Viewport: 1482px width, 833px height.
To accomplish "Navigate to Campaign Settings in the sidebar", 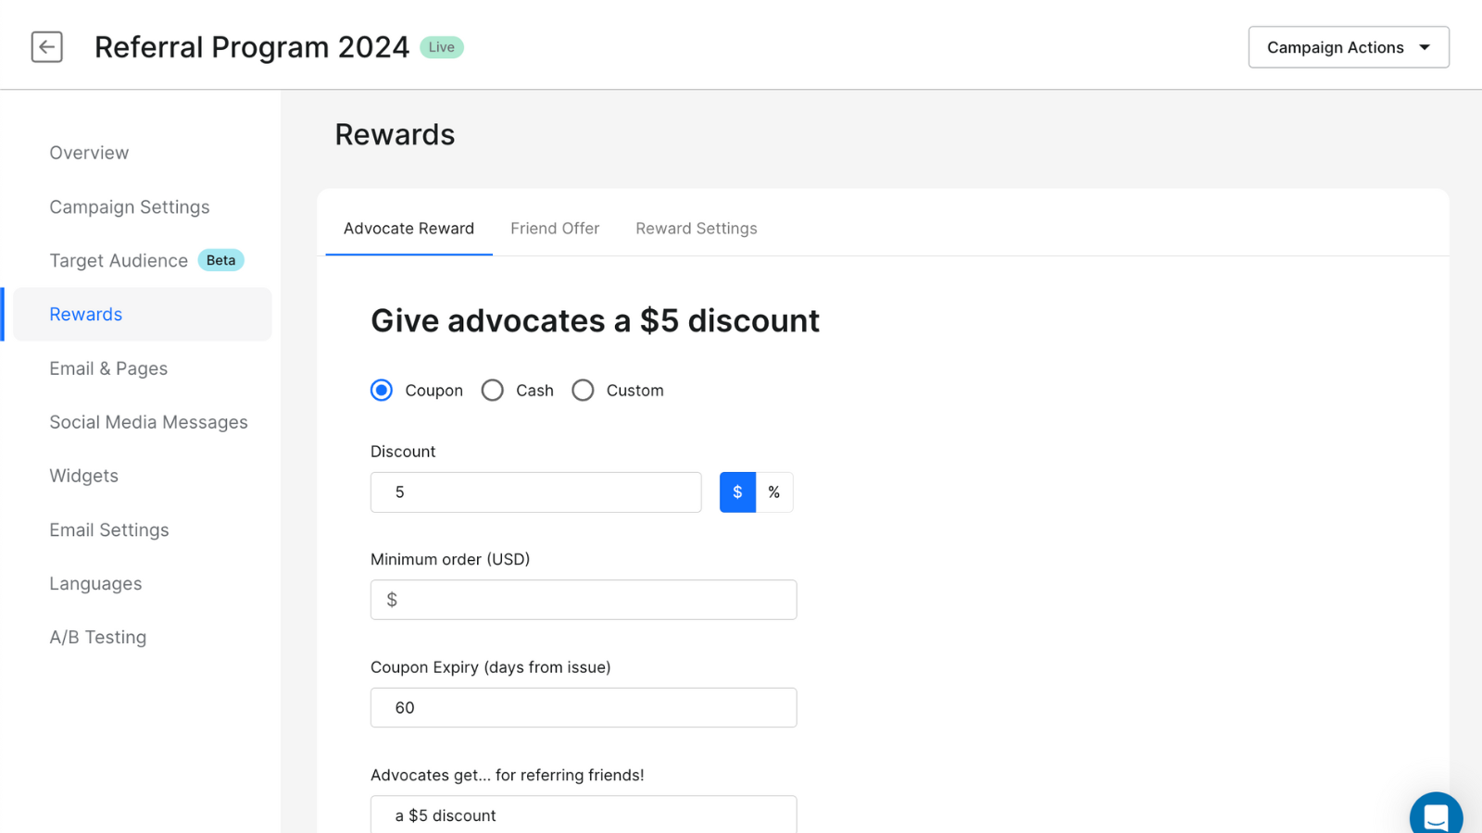I will (x=129, y=206).
